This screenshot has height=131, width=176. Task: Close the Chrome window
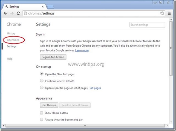(168, 2)
